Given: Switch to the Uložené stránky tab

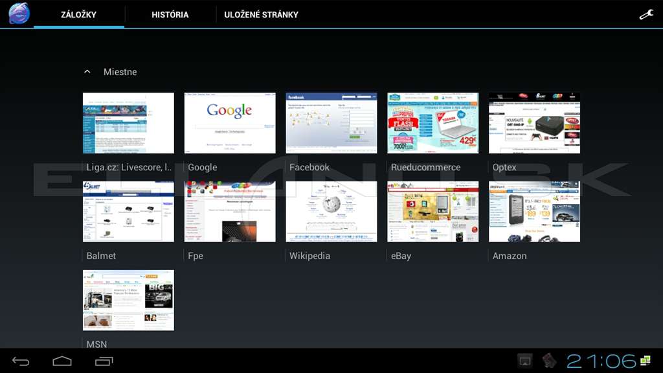Looking at the screenshot, I should [262, 14].
